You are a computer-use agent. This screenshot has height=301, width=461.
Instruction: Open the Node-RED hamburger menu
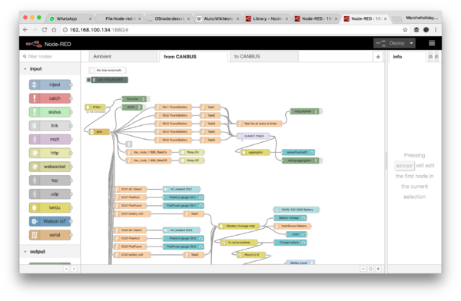pos(432,43)
